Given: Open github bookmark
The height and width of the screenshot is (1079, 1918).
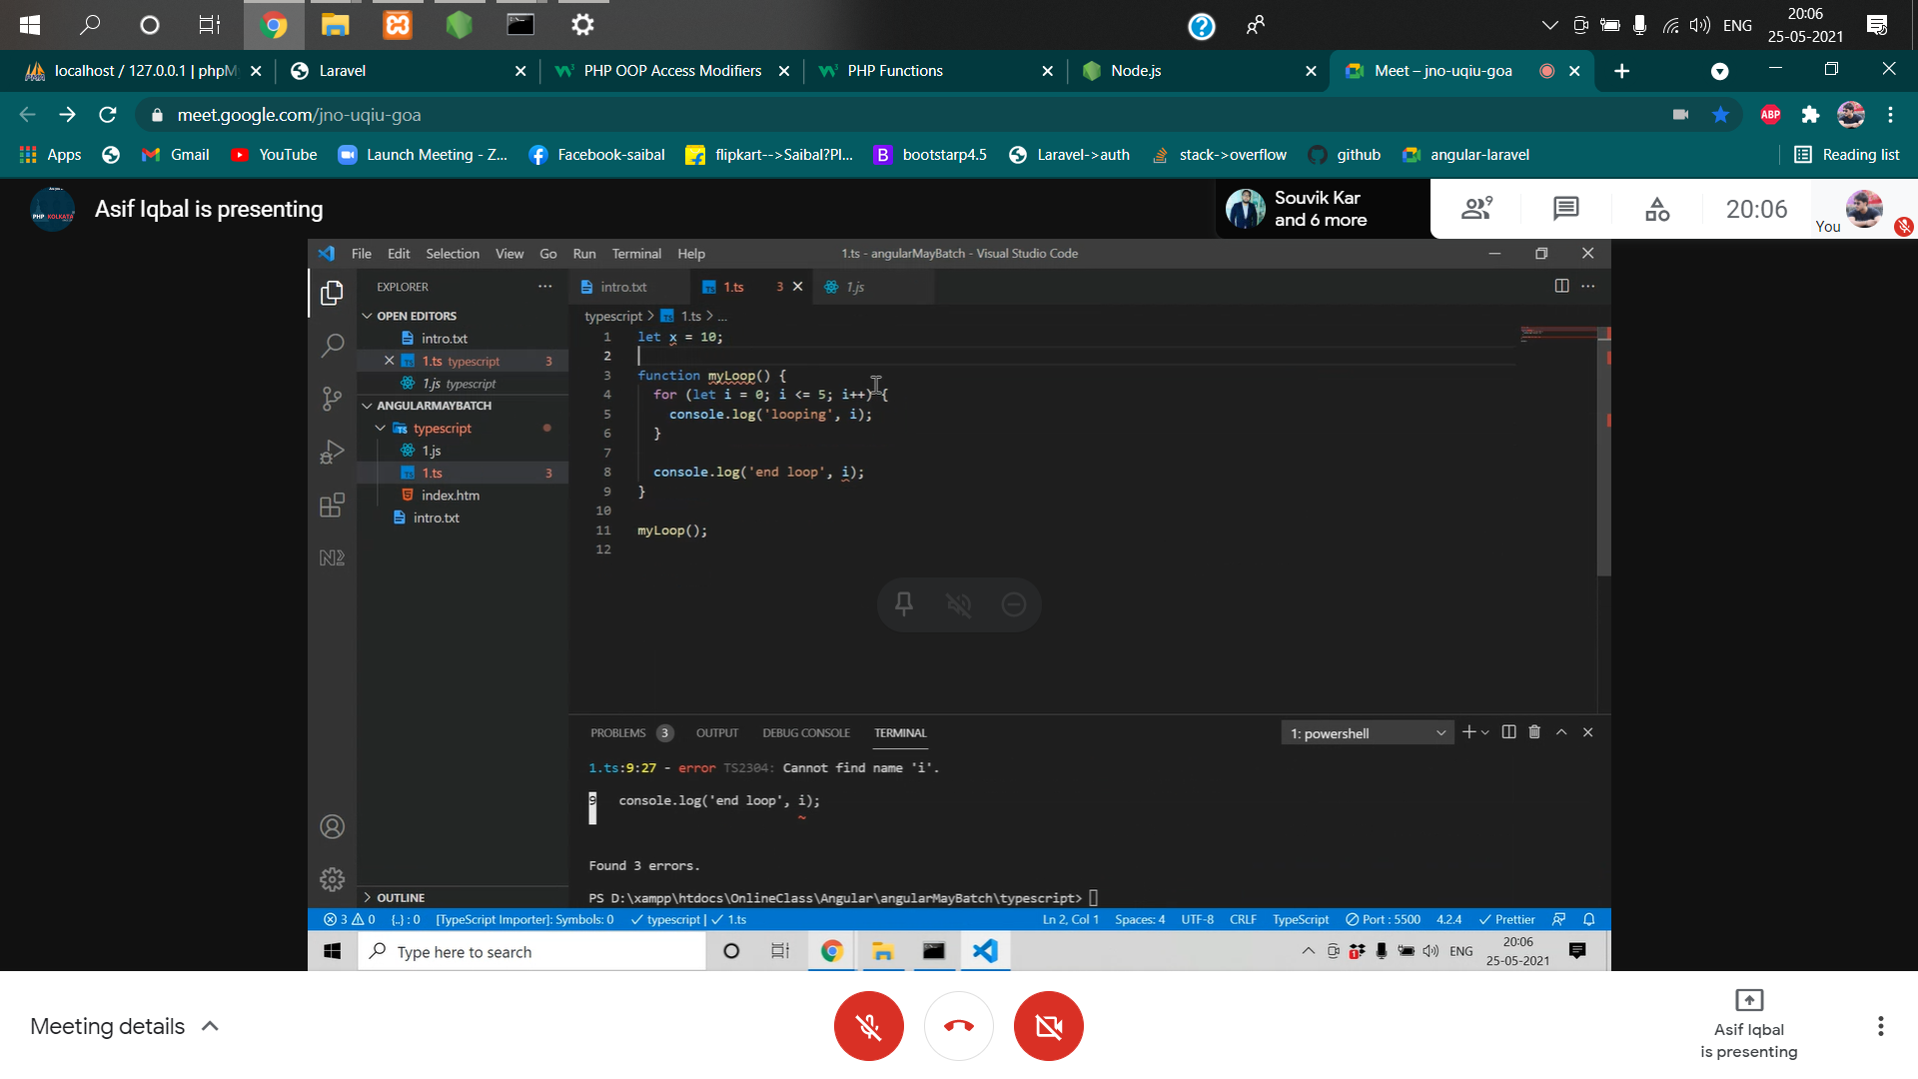Looking at the screenshot, I should [1345, 155].
